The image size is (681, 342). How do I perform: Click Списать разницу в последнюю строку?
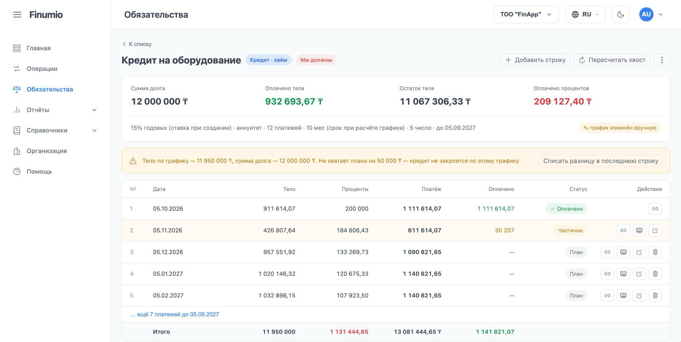pos(601,161)
